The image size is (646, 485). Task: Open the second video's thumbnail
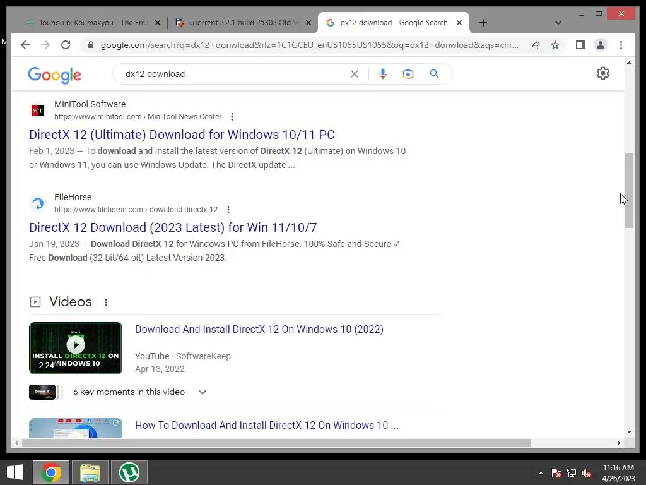tap(76, 428)
